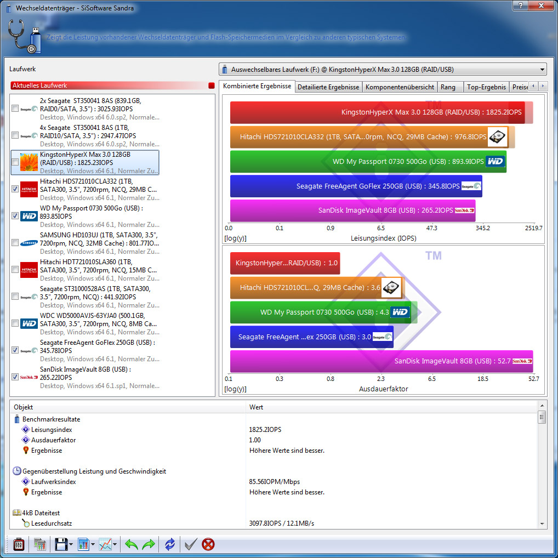Click the WD logo of the My Passport entry
Viewport: 558px width, 558px height.
[29, 216]
